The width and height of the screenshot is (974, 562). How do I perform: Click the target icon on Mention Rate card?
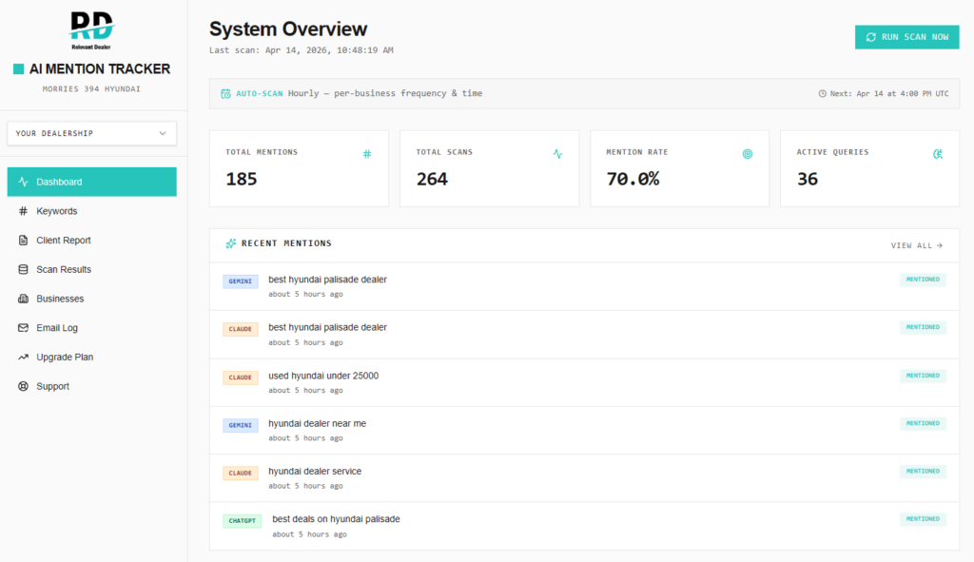[748, 153]
